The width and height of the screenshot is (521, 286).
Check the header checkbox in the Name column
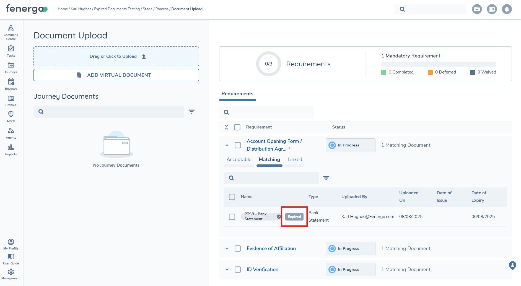(x=232, y=197)
